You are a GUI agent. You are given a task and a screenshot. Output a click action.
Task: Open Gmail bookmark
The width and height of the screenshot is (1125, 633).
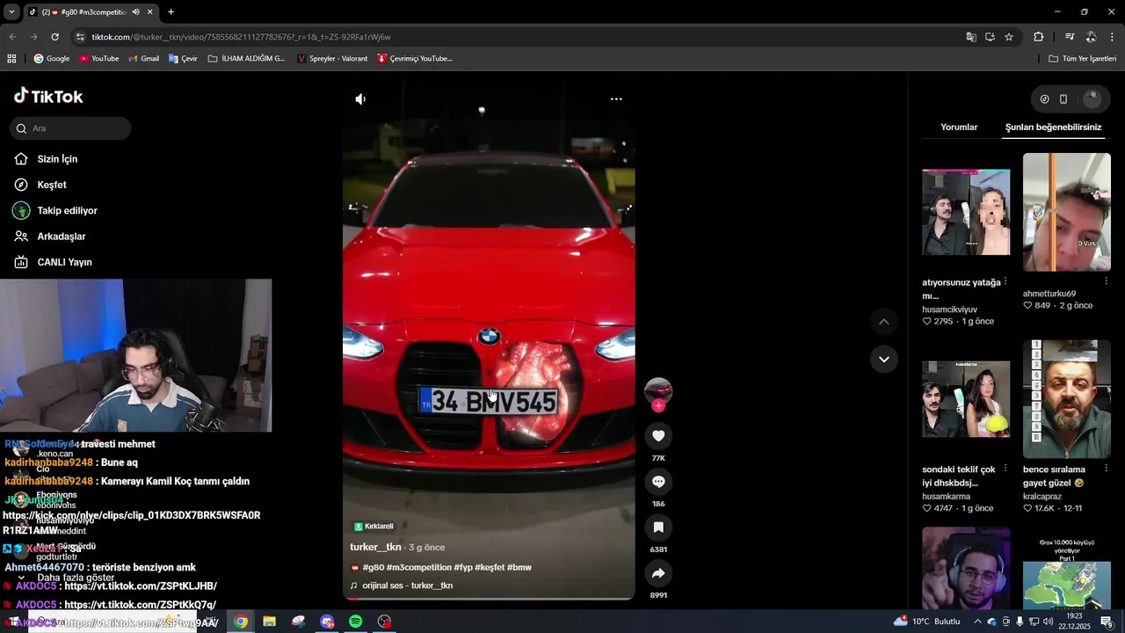click(x=143, y=59)
